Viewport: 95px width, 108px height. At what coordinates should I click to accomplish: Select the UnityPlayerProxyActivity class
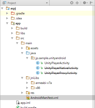(61, 73)
